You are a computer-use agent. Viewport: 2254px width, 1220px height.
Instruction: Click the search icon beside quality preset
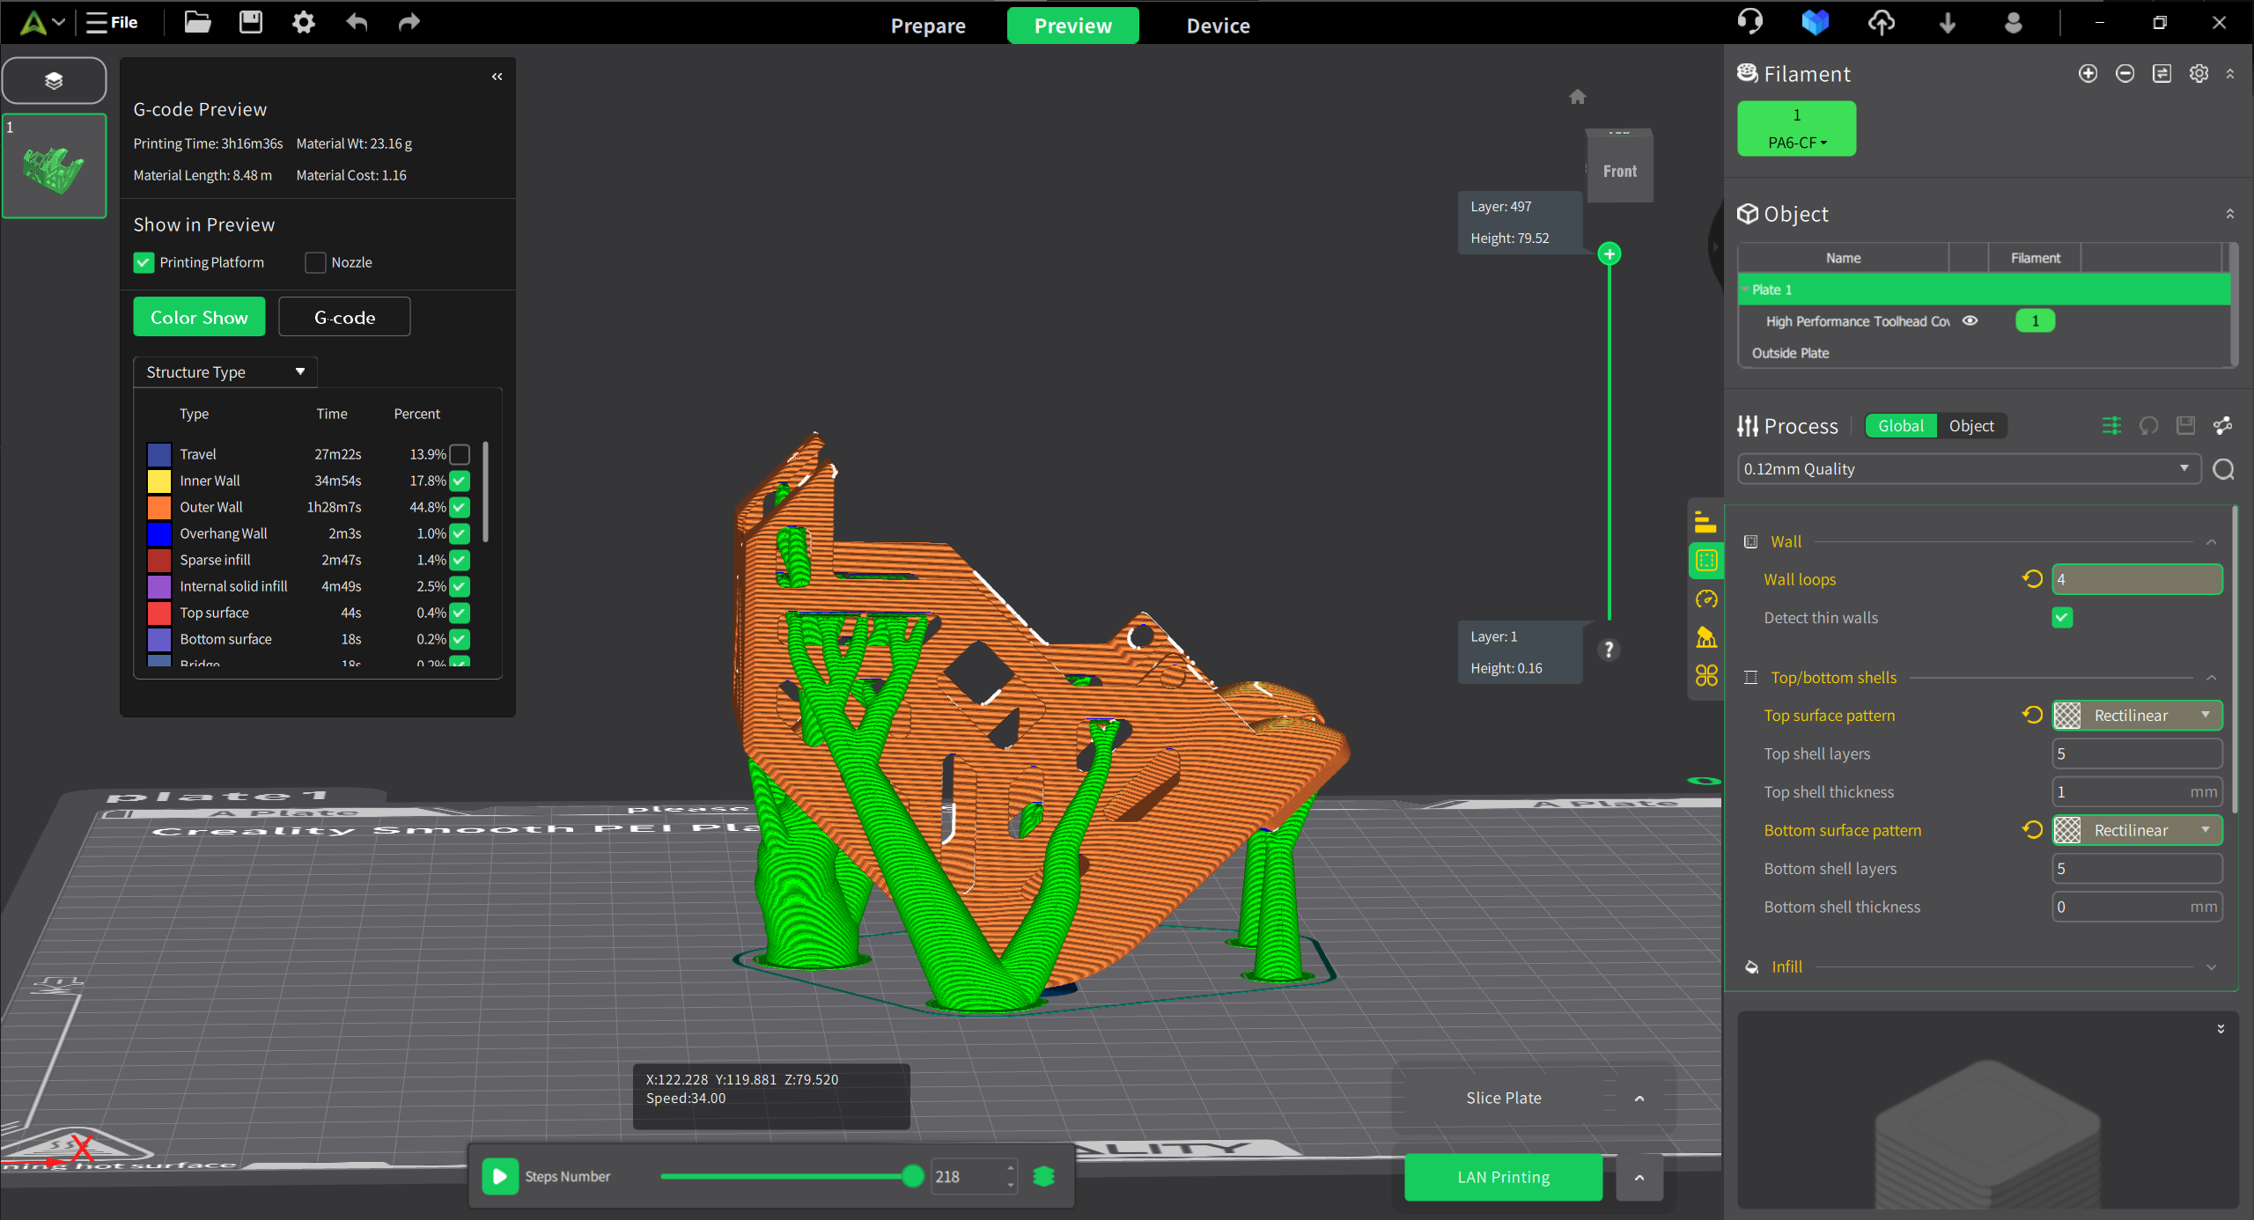[2223, 470]
